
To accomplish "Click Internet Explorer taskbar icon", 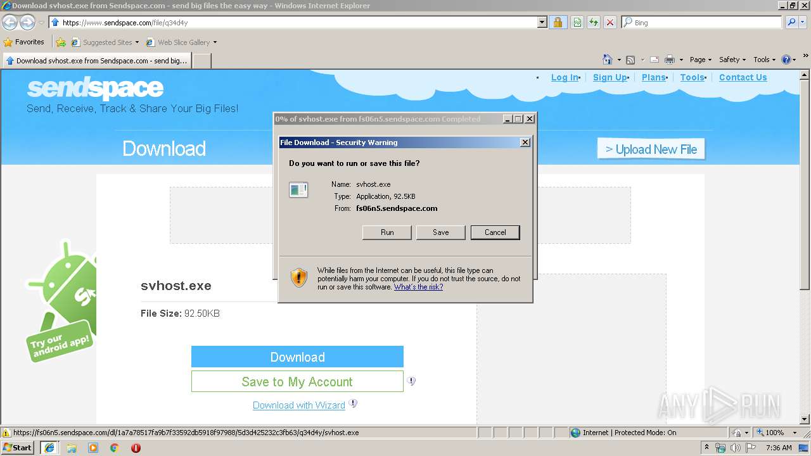I will pyautogui.click(x=49, y=448).
